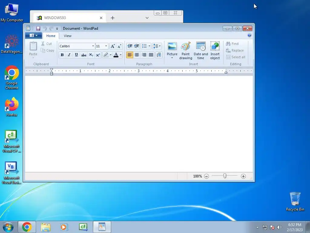This screenshot has height=233, width=310.
Task: Open Chrome from the taskbar
Action: 27,227
